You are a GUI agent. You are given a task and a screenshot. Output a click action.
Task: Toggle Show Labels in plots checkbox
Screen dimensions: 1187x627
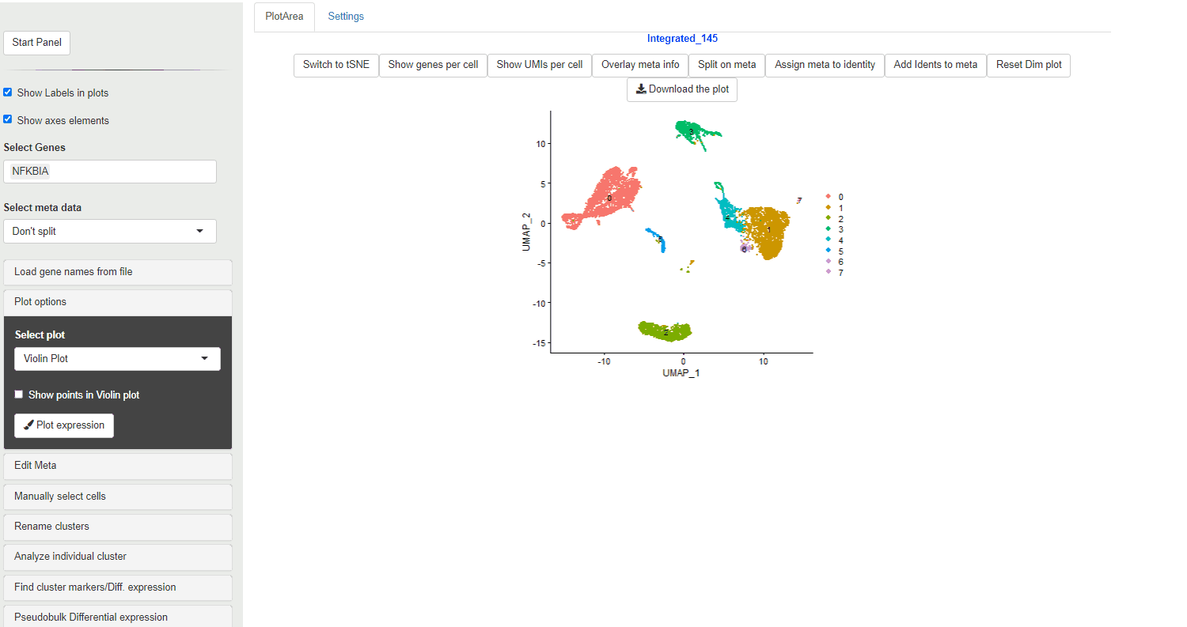(x=8, y=93)
